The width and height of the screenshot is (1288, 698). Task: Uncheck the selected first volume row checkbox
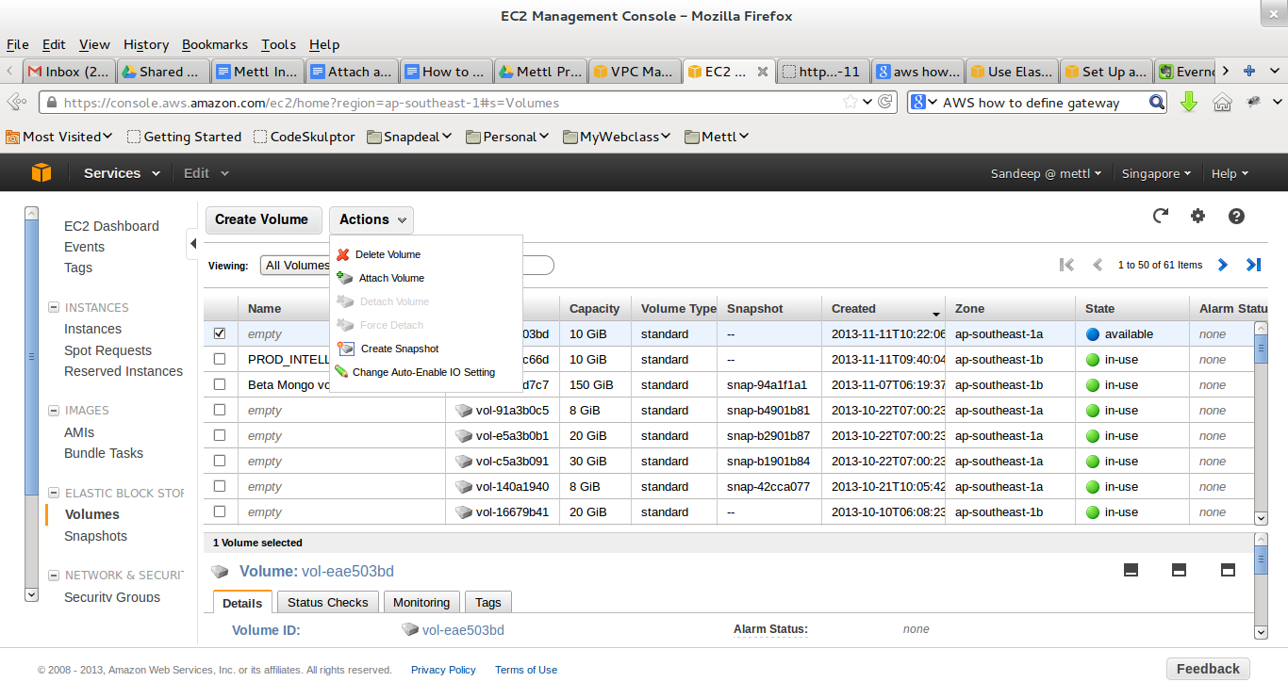tap(220, 333)
